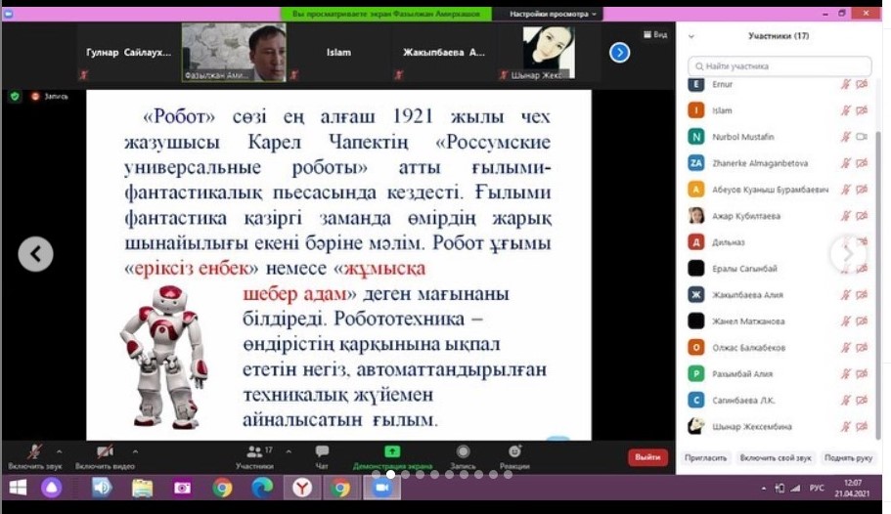Open Zoom app in taskbar
This screenshot has height=514, width=891.
click(381, 488)
